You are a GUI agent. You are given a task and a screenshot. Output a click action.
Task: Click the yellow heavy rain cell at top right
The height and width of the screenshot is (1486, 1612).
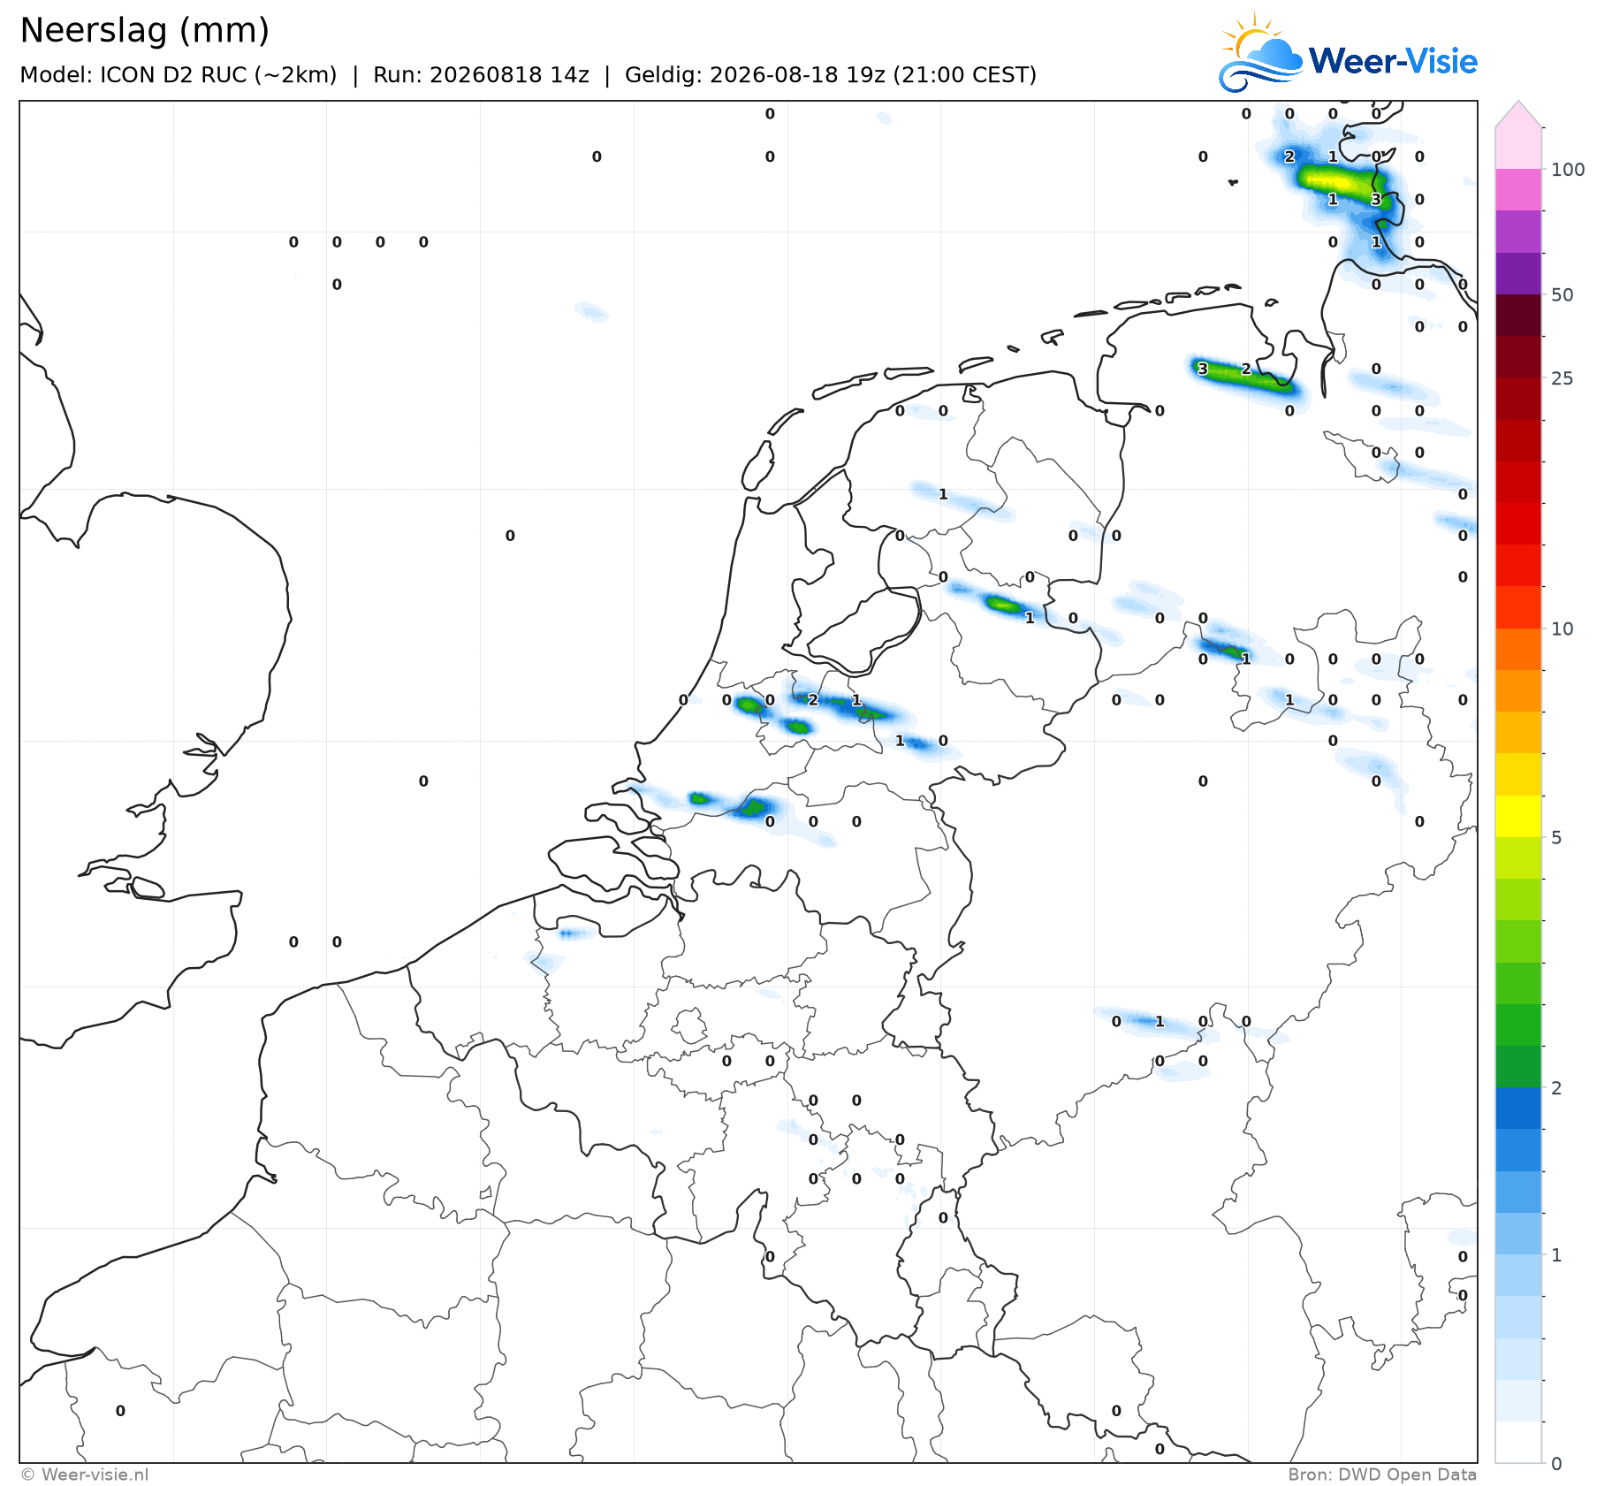point(1330,182)
